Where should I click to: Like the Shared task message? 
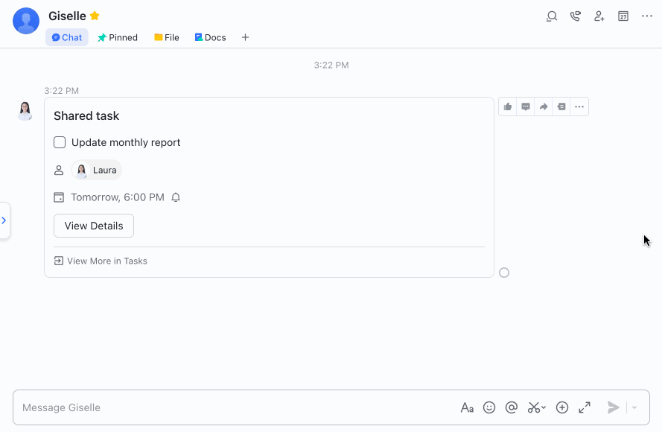(507, 107)
